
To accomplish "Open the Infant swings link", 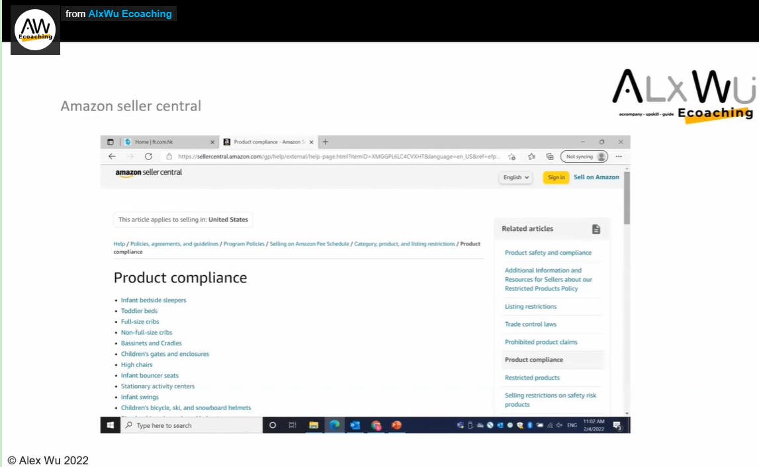I will (x=140, y=397).
